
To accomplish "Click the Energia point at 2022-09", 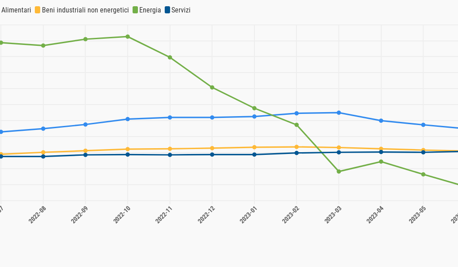I will click(x=85, y=39).
